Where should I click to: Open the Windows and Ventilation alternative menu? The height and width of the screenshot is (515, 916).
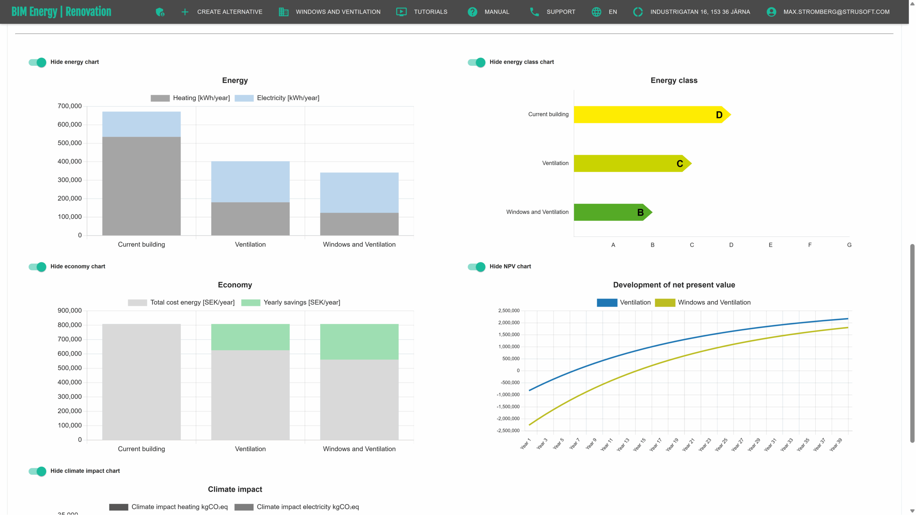point(338,12)
